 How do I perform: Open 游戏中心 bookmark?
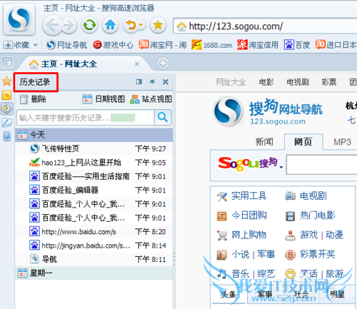[x=114, y=45]
